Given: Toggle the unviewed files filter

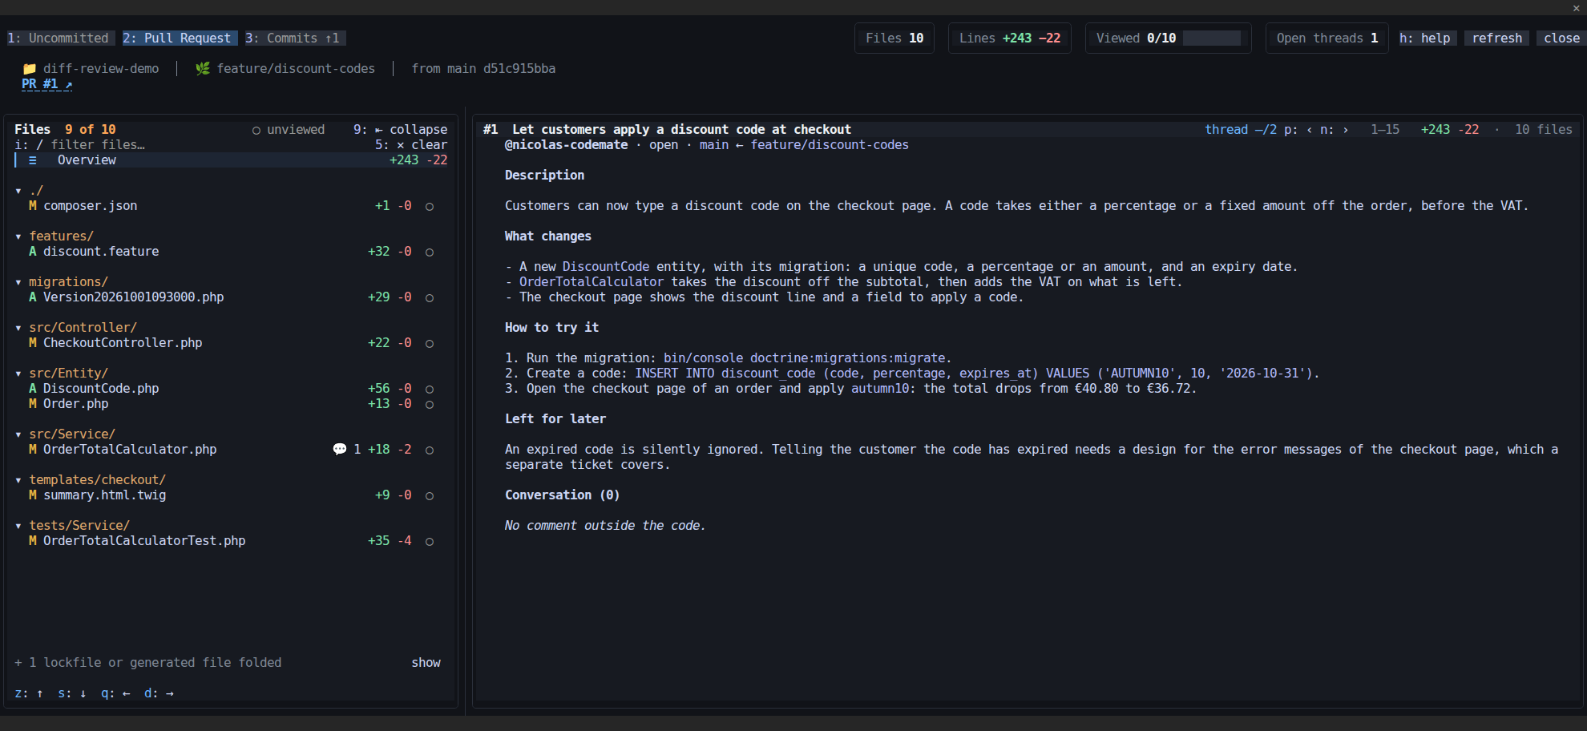Looking at the screenshot, I should point(289,130).
